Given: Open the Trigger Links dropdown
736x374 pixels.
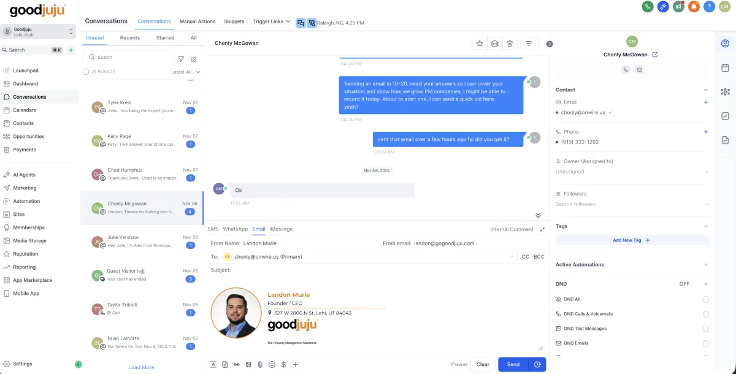Looking at the screenshot, I should (x=272, y=21).
